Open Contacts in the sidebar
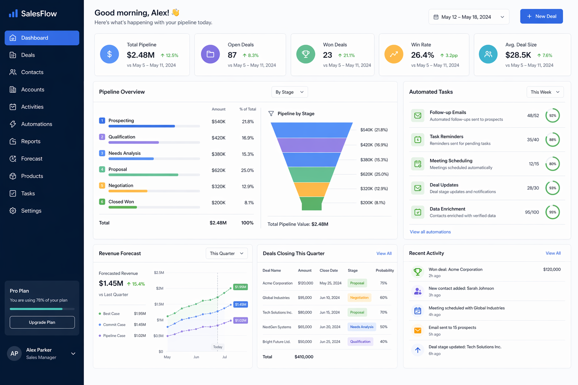 click(42, 72)
